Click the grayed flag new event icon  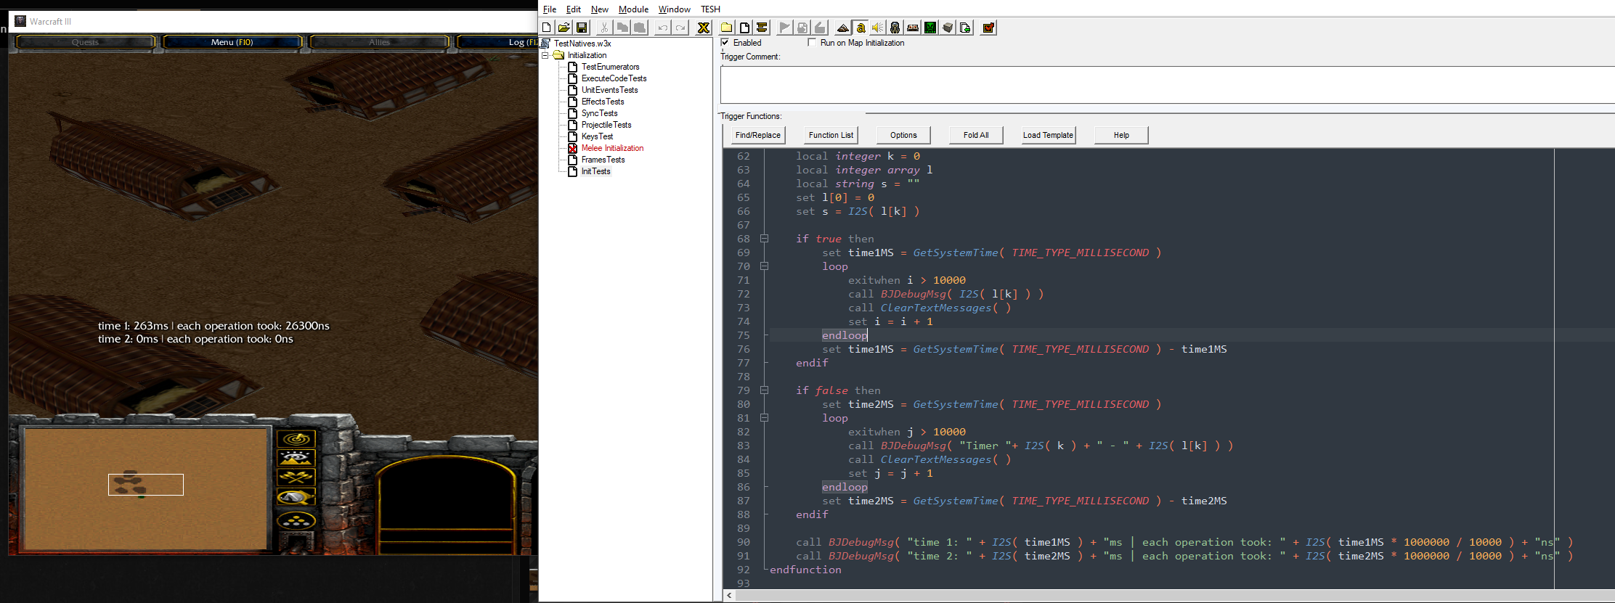pyautogui.click(x=784, y=28)
